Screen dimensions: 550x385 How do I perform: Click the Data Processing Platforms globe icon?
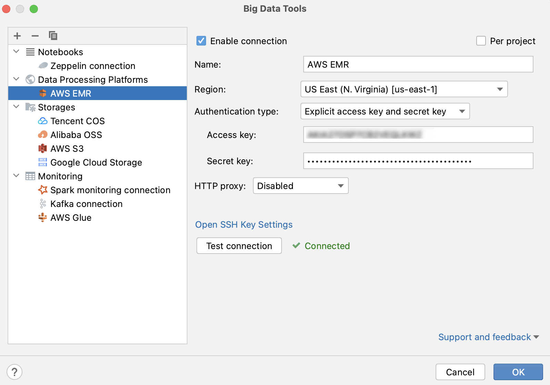pos(30,80)
